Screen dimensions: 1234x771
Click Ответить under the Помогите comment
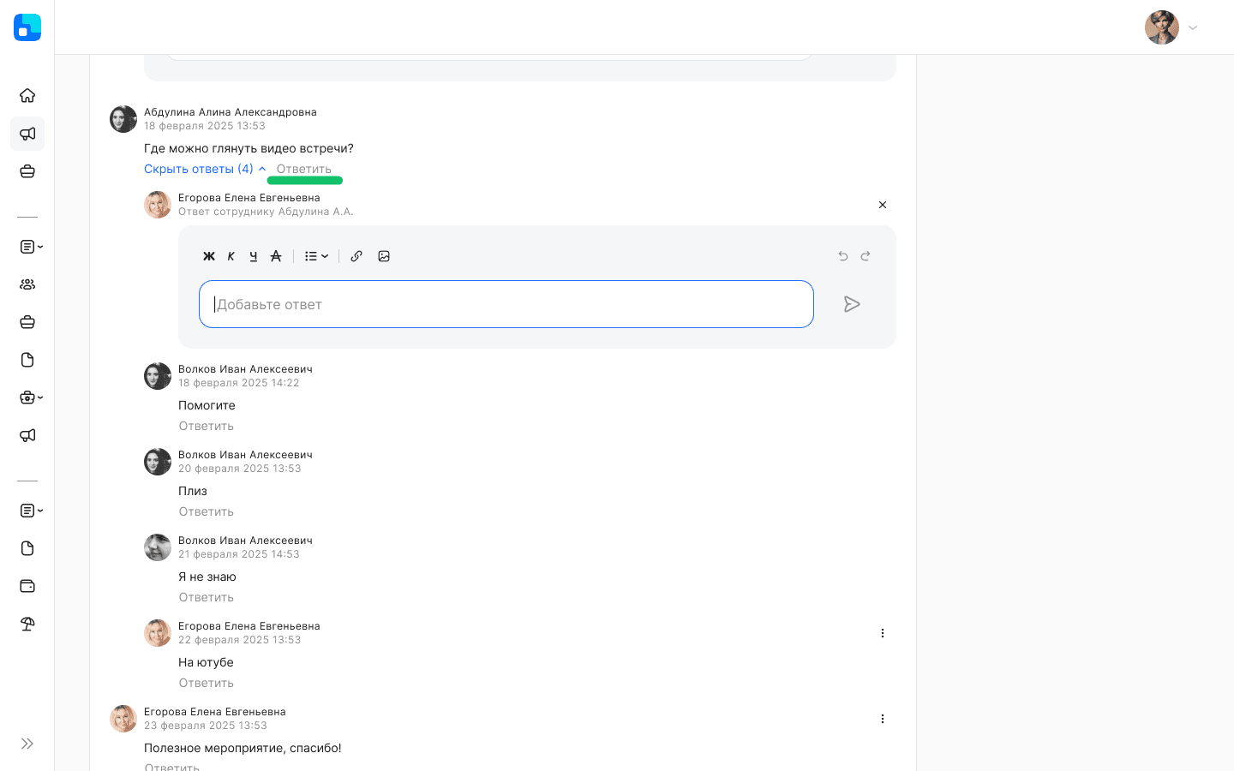pyautogui.click(x=206, y=426)
